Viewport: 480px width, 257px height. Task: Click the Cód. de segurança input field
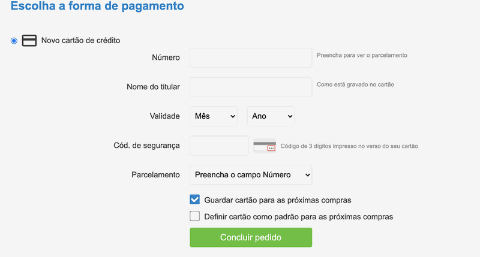click(x=219, y=146)
